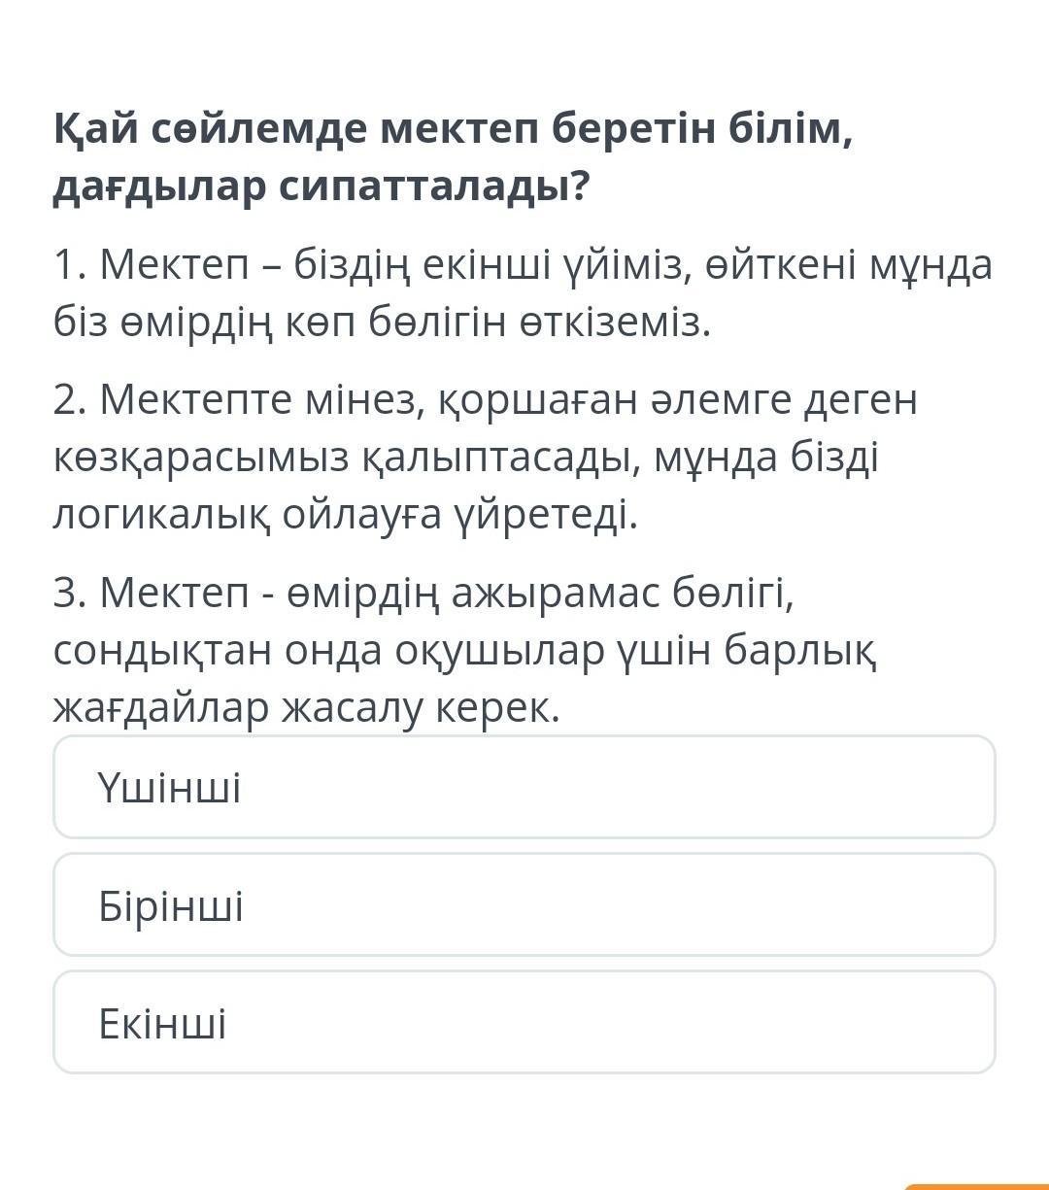Click the text label 'Үшінші' inside first option

pyautogui.click(x=169, y=787)
